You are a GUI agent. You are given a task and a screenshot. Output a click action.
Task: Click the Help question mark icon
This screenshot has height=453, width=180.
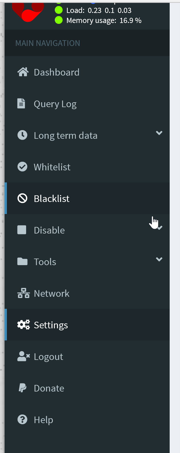(22, 419)
